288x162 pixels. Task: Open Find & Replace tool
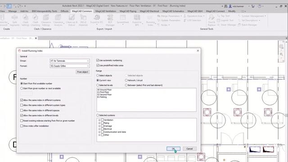coord(211,20)
